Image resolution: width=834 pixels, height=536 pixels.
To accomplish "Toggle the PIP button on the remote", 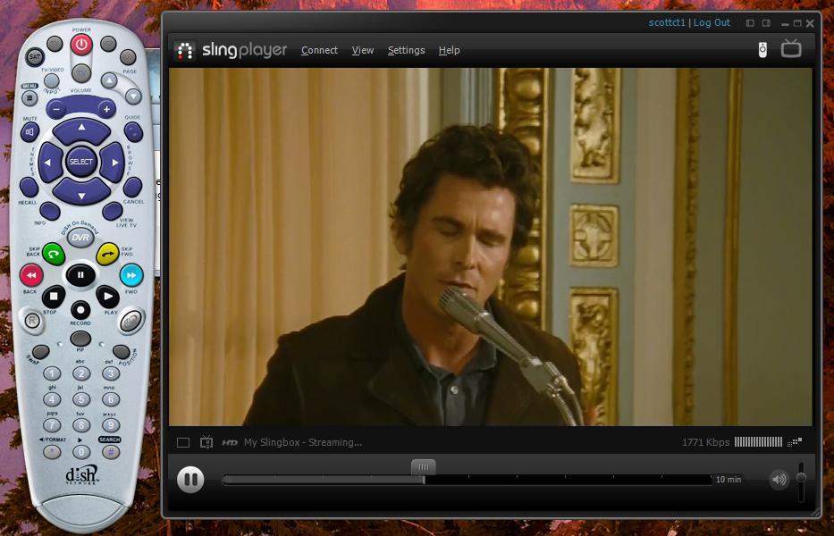I will [80, 338].
